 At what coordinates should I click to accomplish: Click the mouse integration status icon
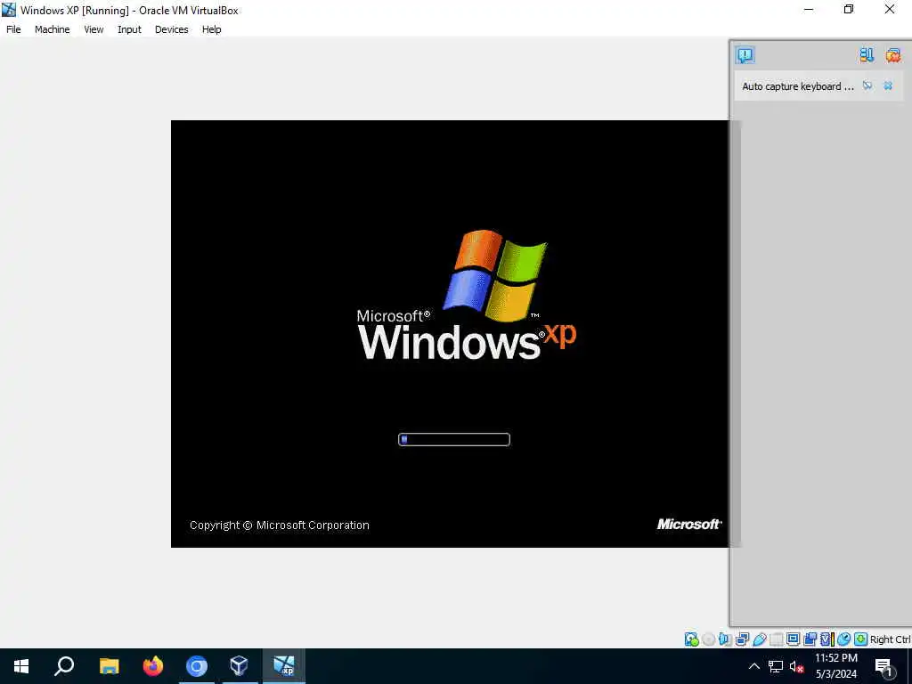click(x=844, y=639)
